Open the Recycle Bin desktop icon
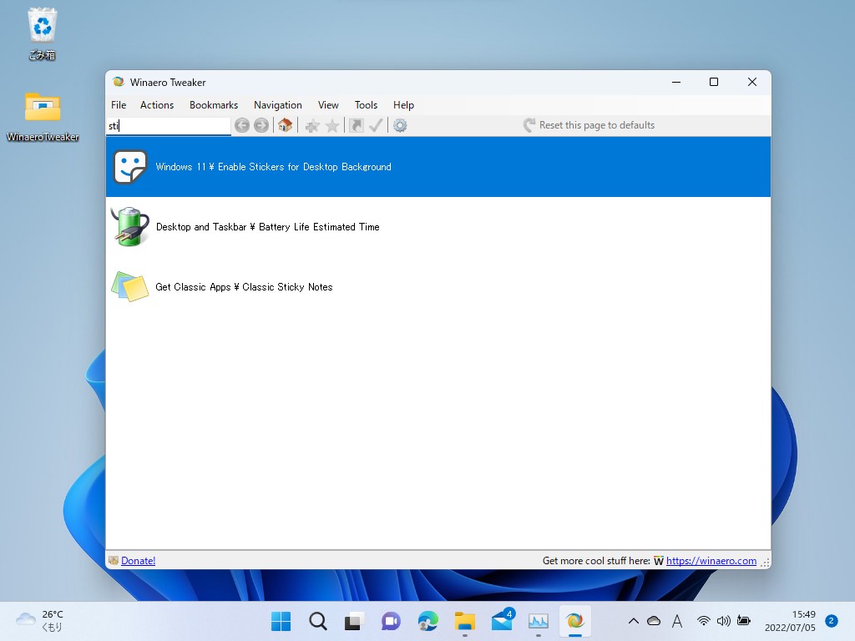 42,33
